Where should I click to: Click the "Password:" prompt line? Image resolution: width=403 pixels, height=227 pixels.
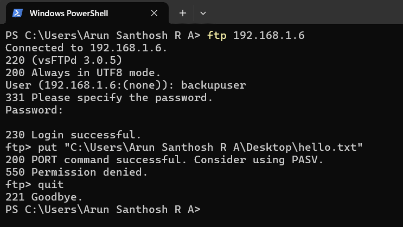(34, 110)
